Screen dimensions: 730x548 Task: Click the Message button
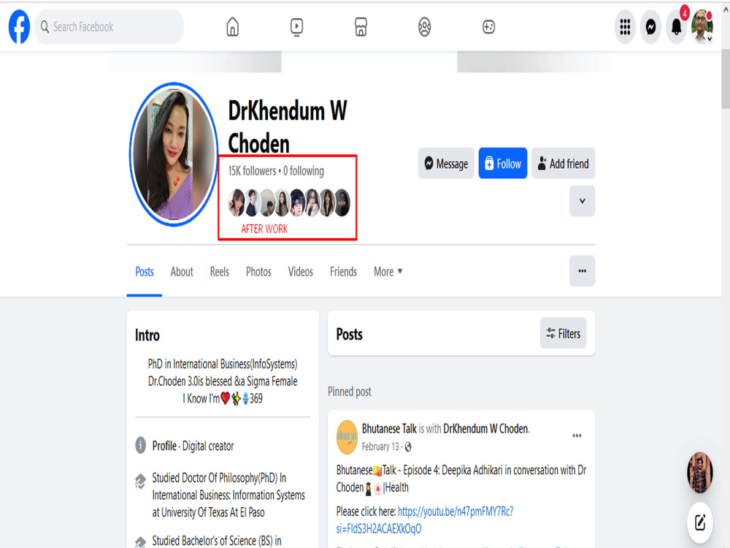click(446, 164)
